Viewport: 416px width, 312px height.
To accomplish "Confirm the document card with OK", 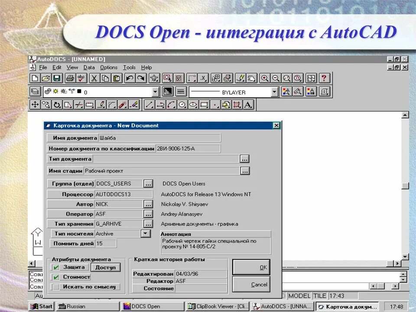I will [251, 267].
